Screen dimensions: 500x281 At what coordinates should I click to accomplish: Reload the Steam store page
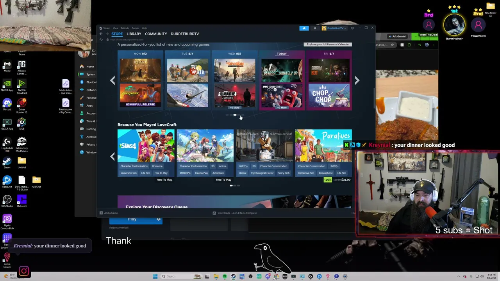pos(101,39)
